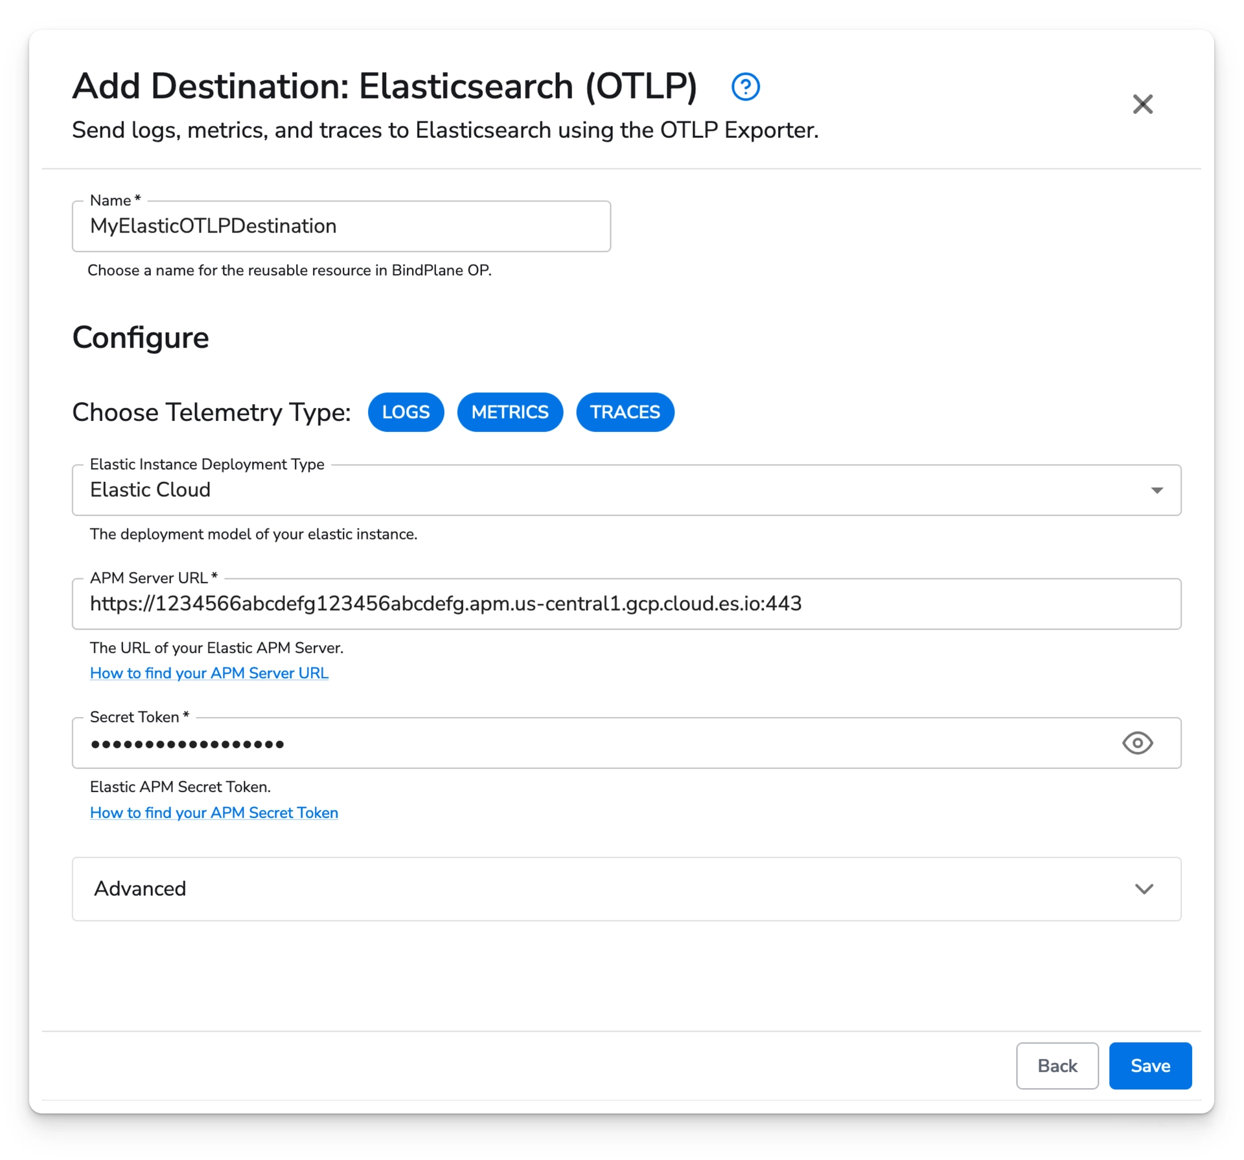1244x1160 pixels.
Task: Click the Secret Token field
Action: (627, 743)
